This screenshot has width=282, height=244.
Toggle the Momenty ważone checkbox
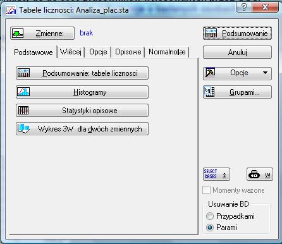[x=206, y=190]
